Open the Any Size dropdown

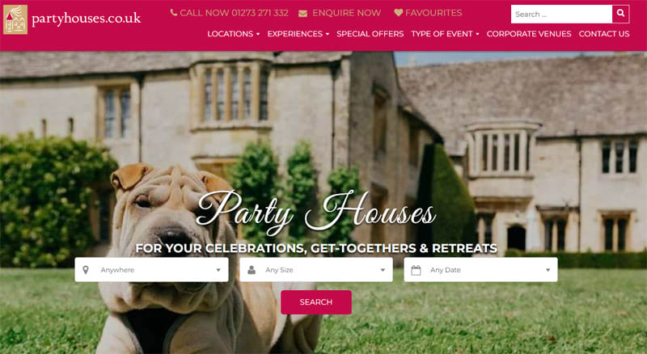coord(316,270)
